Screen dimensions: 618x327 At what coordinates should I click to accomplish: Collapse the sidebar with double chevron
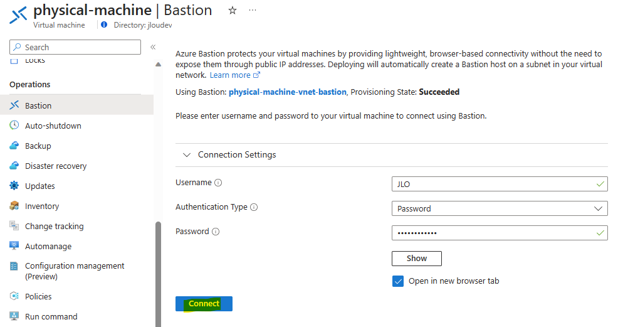[x=153, y=47]
